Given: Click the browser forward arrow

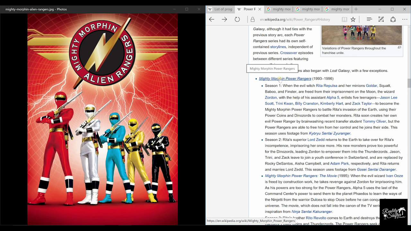Looking at the screenshot, I should [224, 19].
